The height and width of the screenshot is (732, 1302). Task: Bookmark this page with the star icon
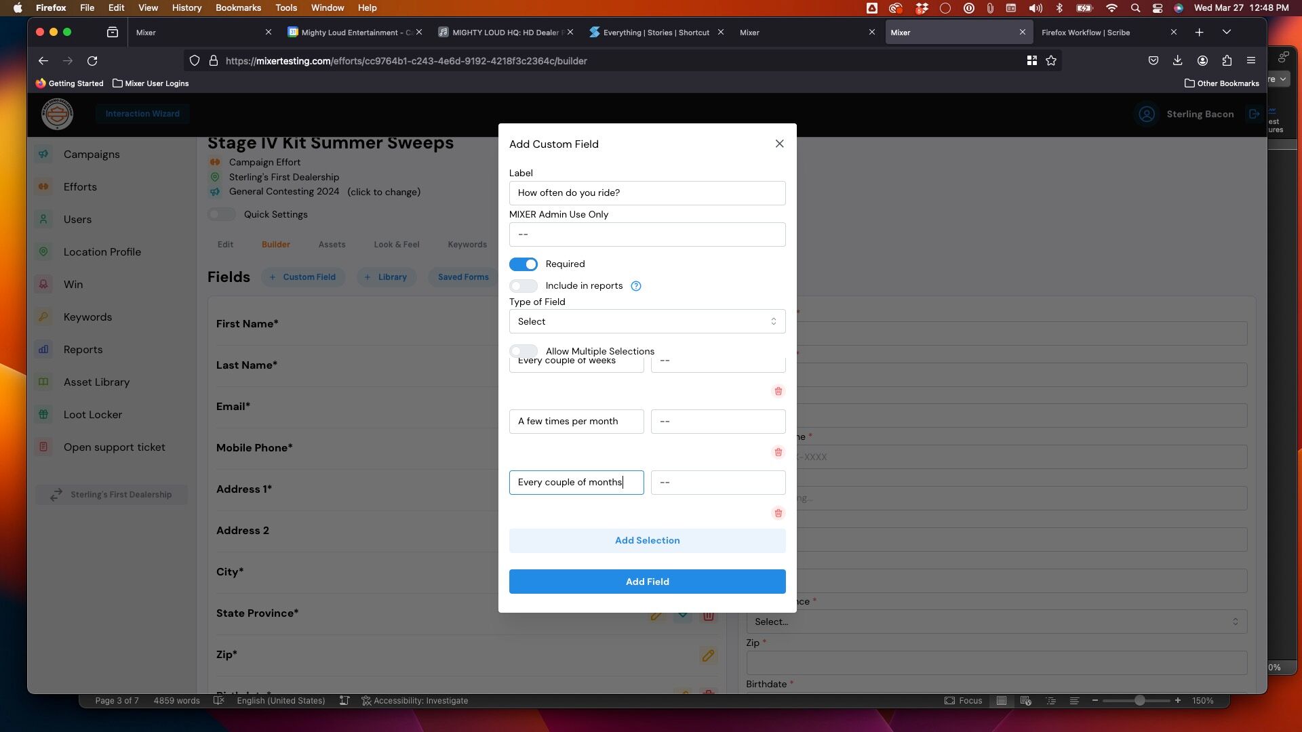pyautogui.click(x=1051, y=61)
